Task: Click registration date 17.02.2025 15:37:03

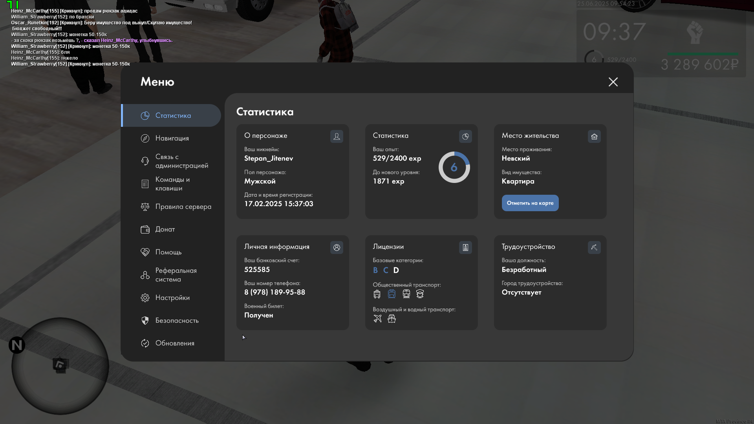Action: [x=279, y=204]
